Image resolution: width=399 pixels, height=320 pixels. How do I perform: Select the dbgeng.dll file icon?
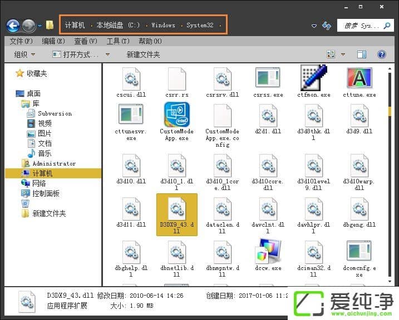359,209
